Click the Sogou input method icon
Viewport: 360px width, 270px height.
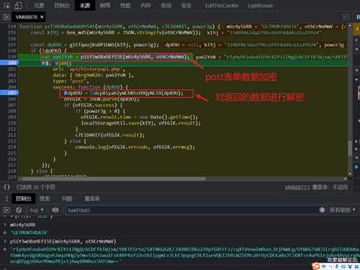coord(316,266)
